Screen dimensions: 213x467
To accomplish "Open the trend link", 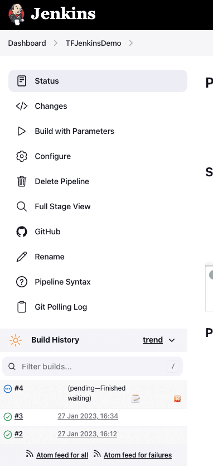I will point(153,340).
